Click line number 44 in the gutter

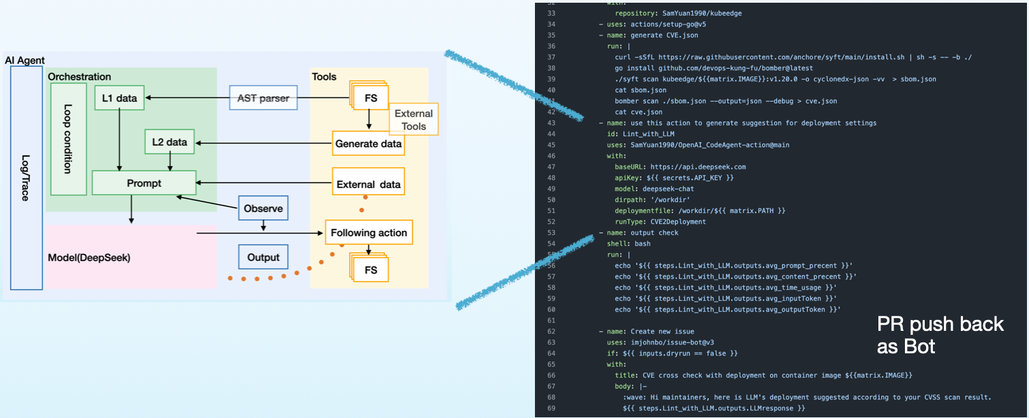[x=551, y=134]
